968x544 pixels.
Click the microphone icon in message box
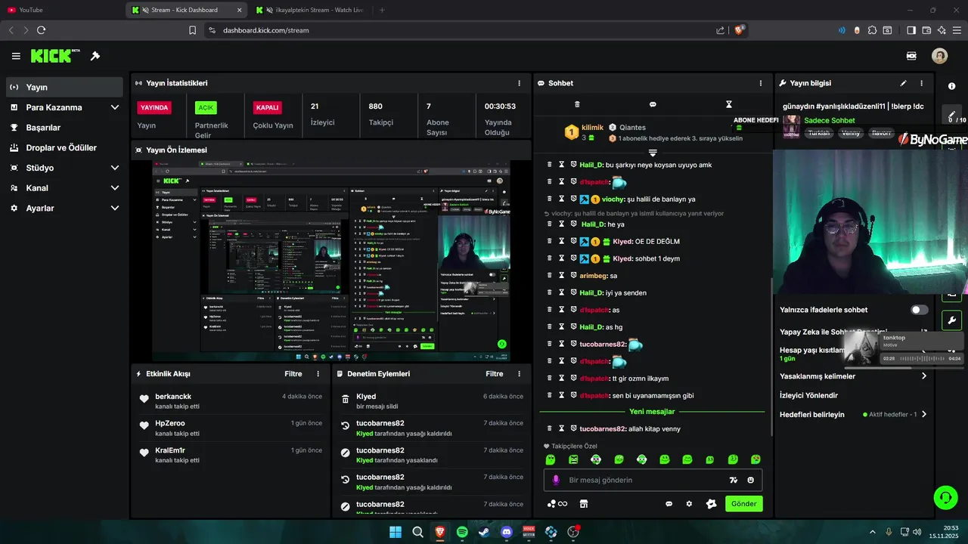pos(556,480)
